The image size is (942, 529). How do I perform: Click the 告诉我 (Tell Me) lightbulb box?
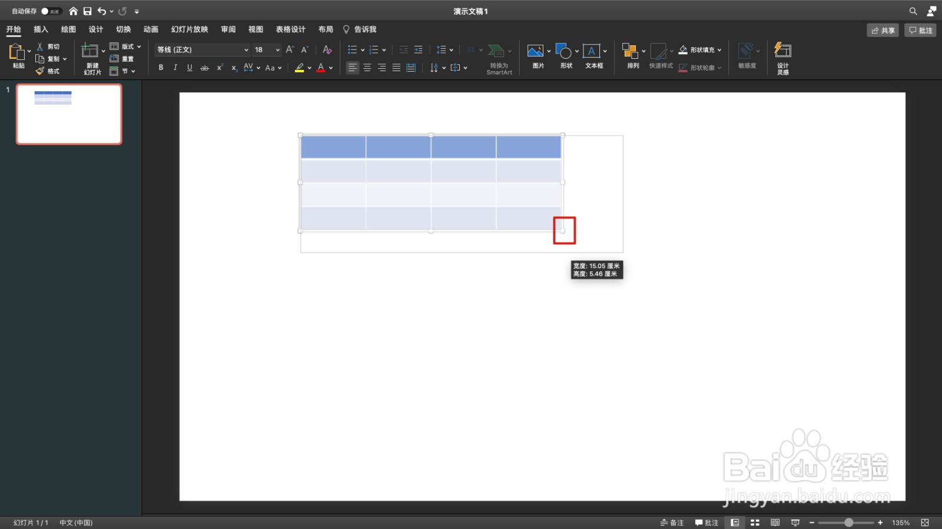click(x=360, y=29)
